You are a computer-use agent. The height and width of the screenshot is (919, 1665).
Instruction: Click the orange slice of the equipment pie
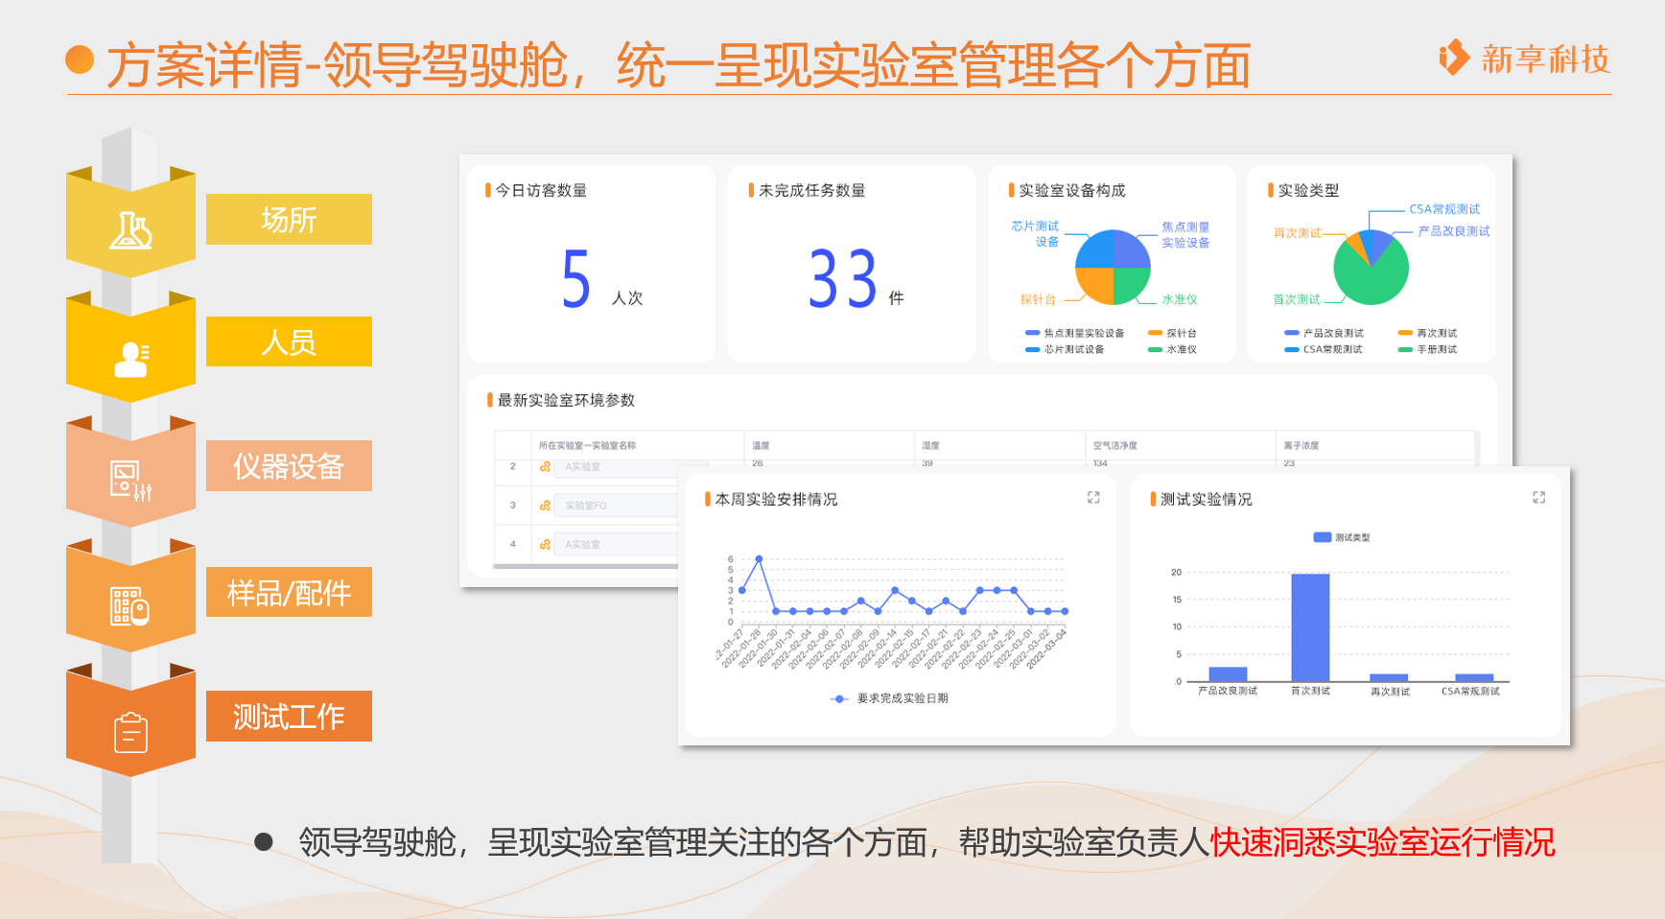click(x=1096, y=284)
